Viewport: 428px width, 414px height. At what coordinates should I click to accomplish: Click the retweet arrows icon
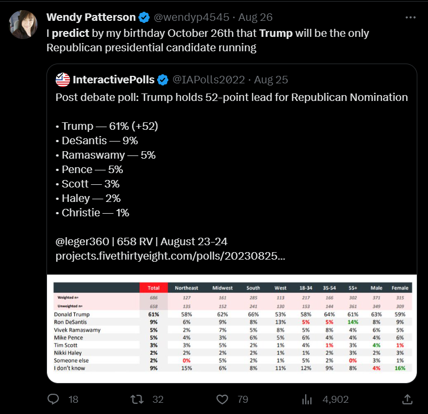click(137, 399)
